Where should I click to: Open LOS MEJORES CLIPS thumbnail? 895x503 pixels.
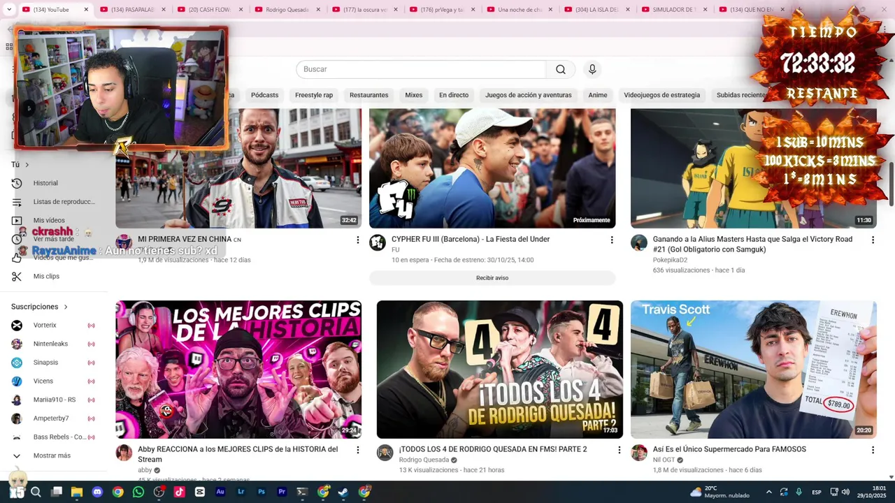(238, 370)
